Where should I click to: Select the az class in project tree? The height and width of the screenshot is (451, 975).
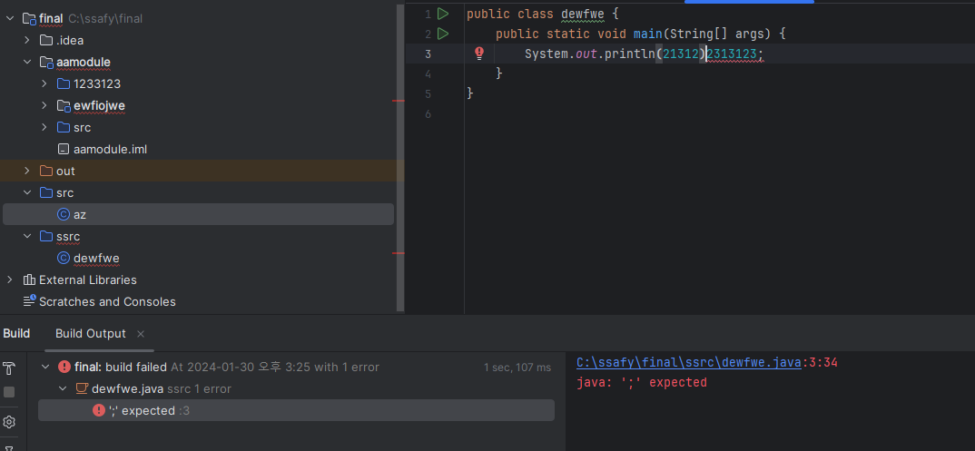pos(80,214)
